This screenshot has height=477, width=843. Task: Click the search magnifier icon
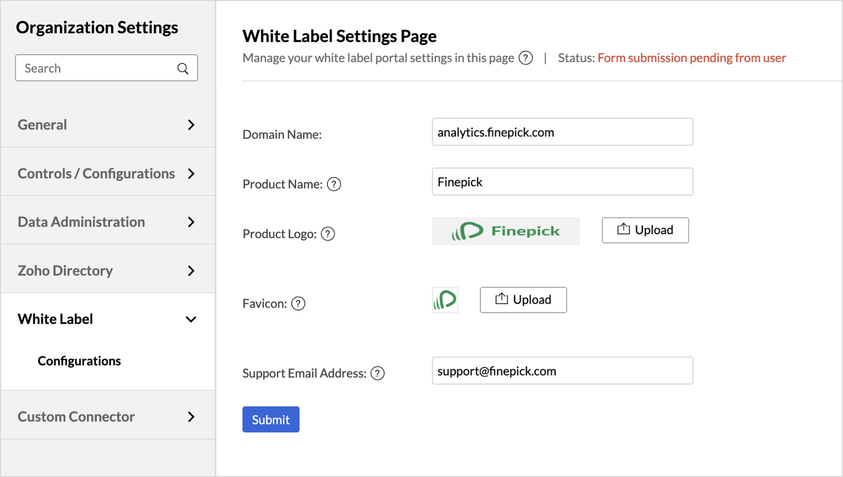[183, 68]
